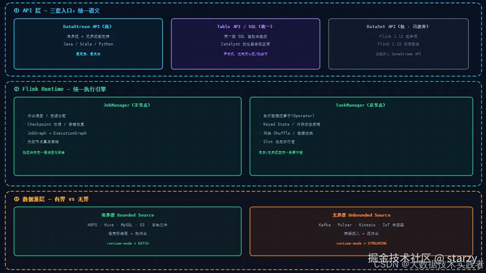Screen dimensions: 486x273
Task: Click the 'runtime-mode = STREAMING' text
Action: point(361,243)
